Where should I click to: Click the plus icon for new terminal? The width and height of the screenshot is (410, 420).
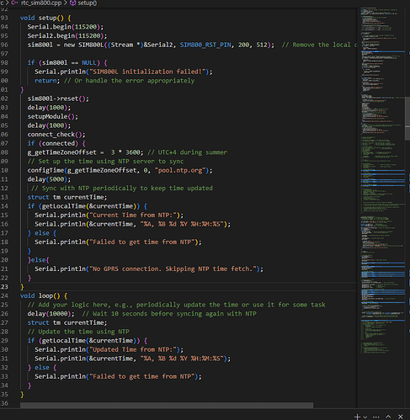point(357,417)
